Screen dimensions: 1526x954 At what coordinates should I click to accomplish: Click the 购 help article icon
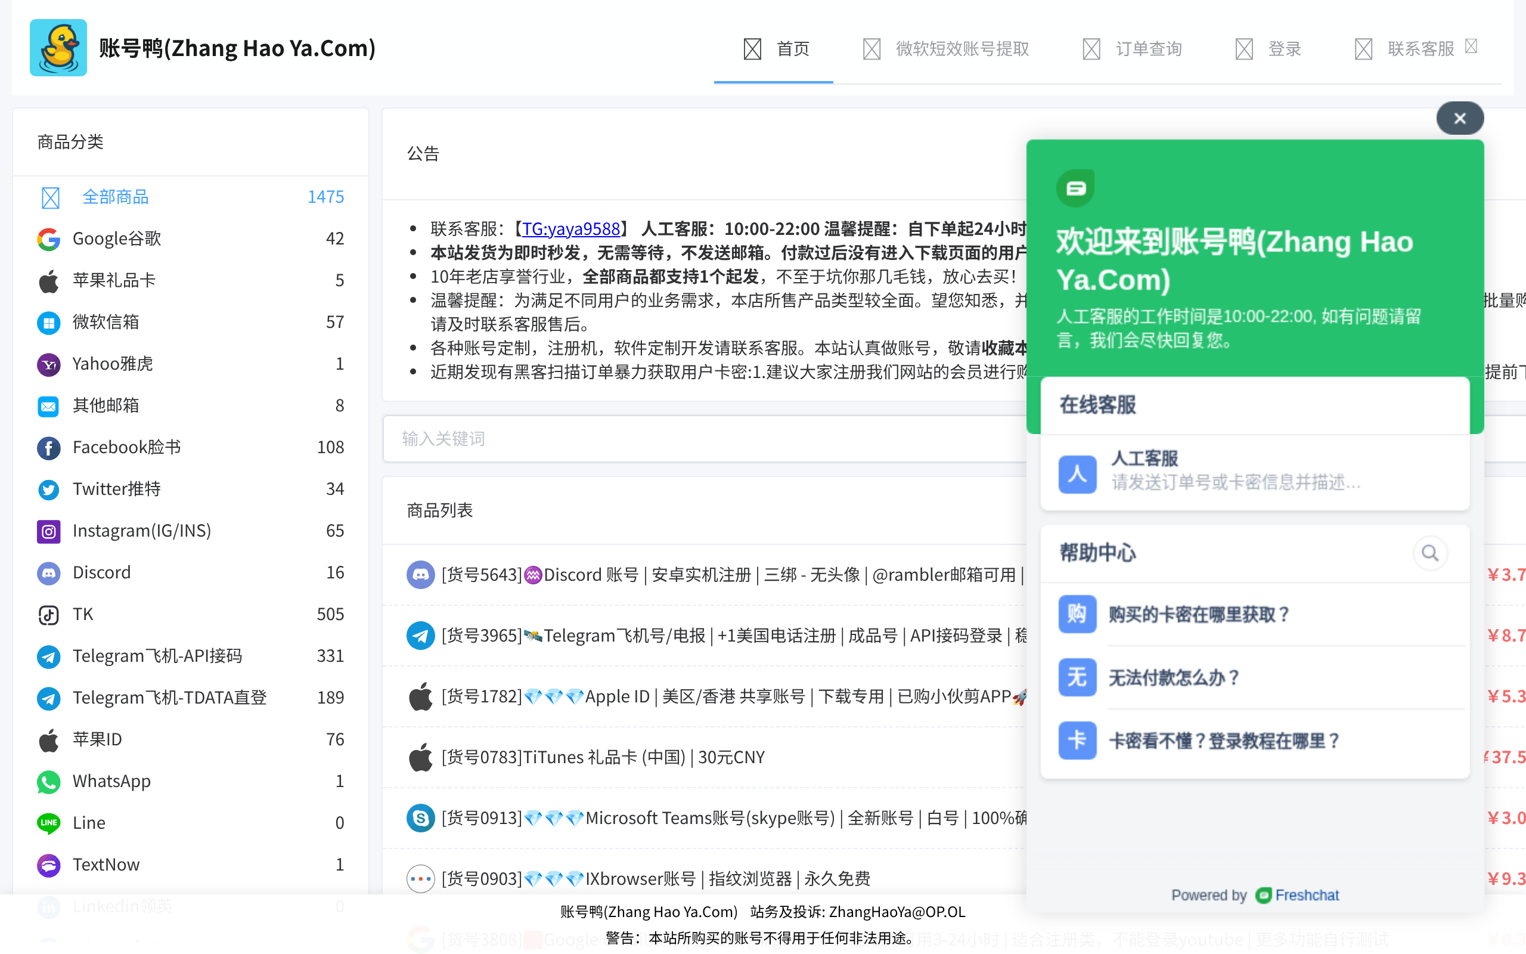pos(1077,614)
